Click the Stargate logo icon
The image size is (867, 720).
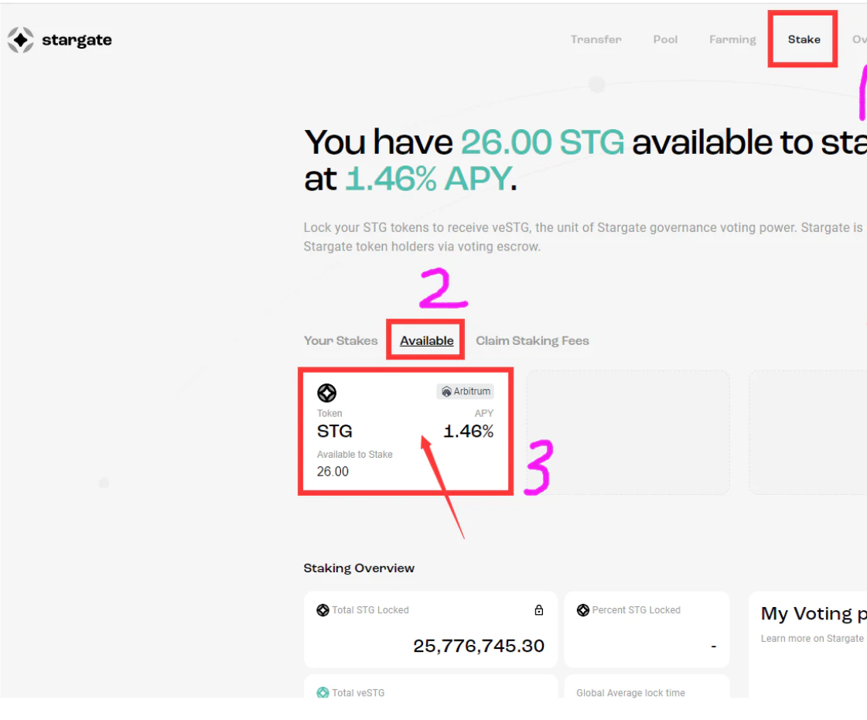pos(20,39)
